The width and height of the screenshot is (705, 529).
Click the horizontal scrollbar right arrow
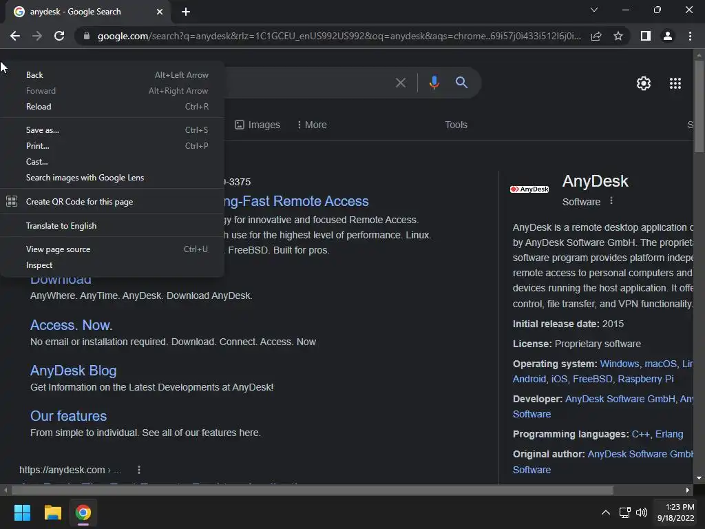coord(688,490)
